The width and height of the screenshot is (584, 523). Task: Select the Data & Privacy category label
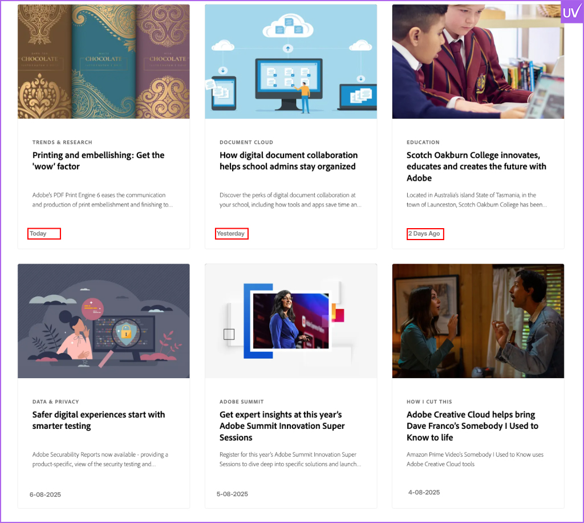[55, 402]
